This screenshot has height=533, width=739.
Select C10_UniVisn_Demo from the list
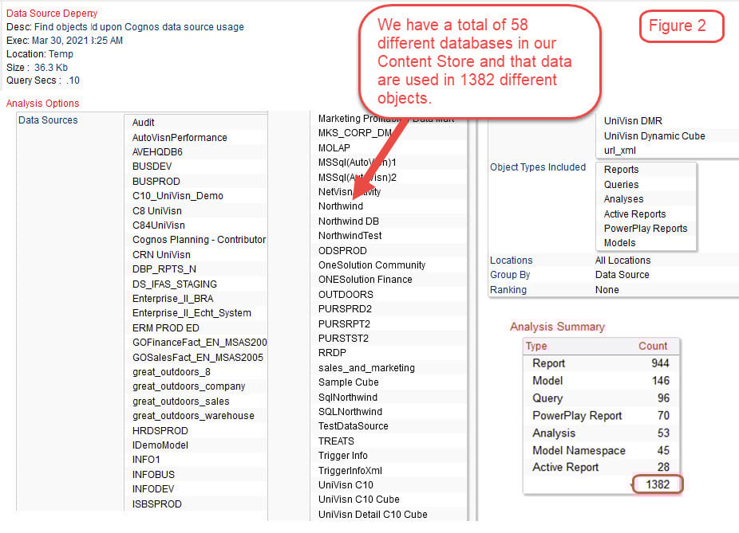[178, 196]
